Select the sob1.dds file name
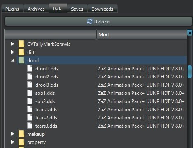This screenshot has width=193, height=148. [45, 93]
